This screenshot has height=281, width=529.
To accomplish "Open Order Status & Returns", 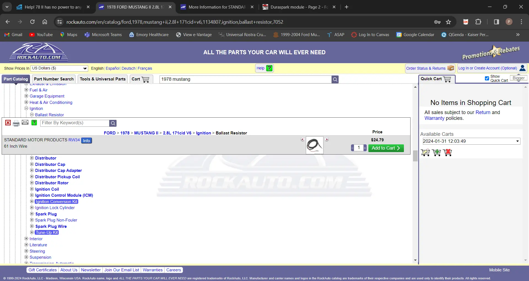I will (x=430, y=68).
